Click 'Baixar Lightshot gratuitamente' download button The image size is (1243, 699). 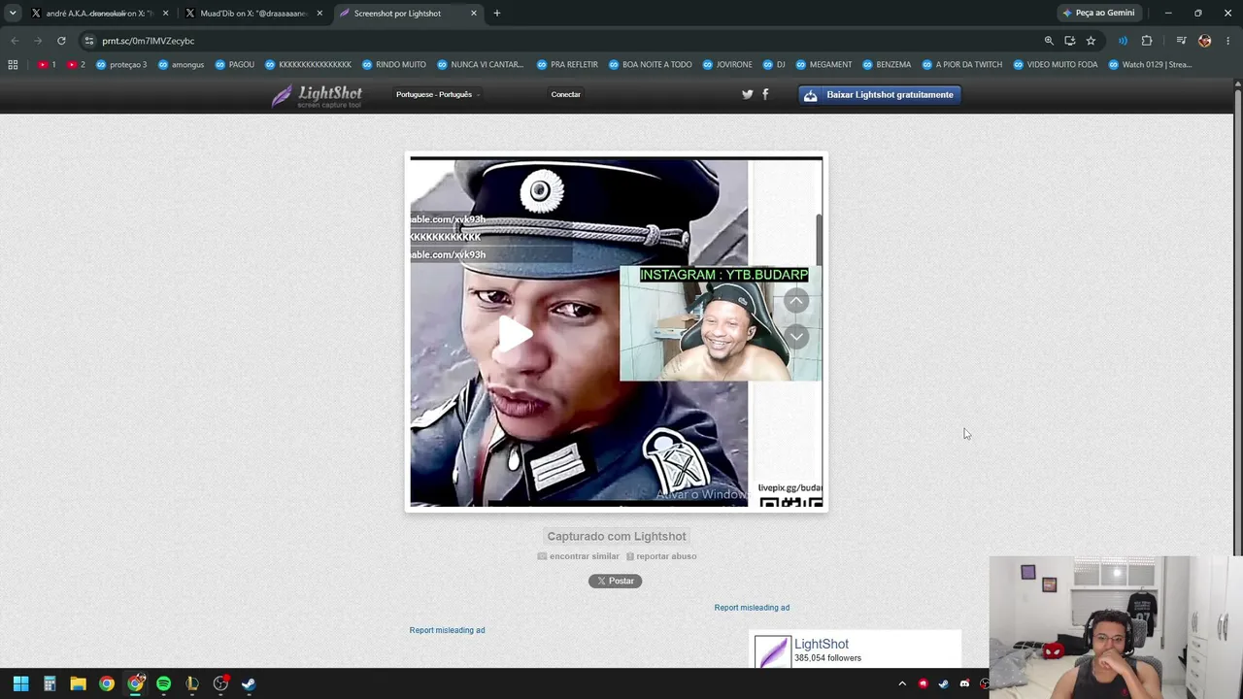click(x=880, y=94)
